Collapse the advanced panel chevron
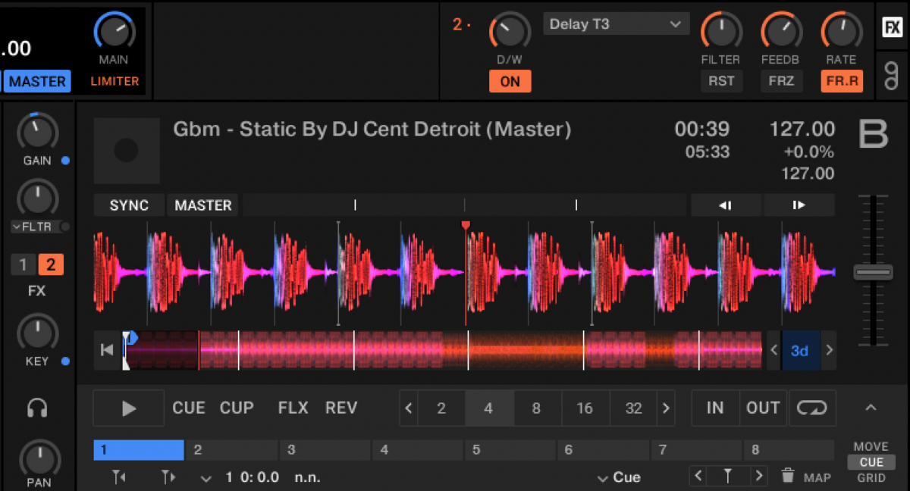 point(871,408)
